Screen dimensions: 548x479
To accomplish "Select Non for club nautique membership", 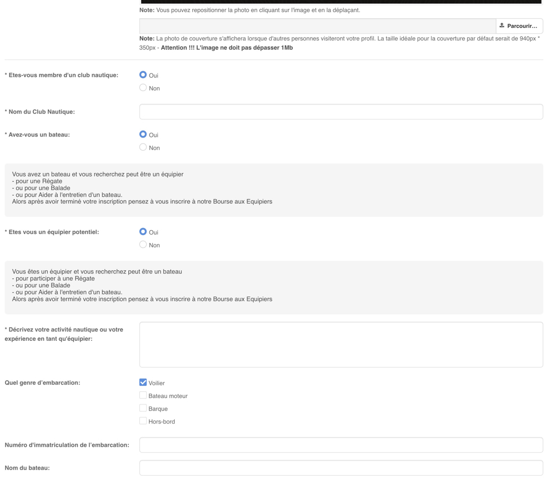I will coord(143,88).
